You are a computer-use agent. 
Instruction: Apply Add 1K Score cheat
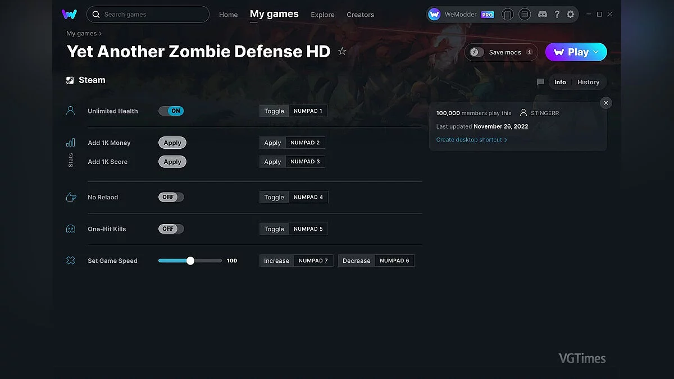pyautogui.click(x=172, y=162)
